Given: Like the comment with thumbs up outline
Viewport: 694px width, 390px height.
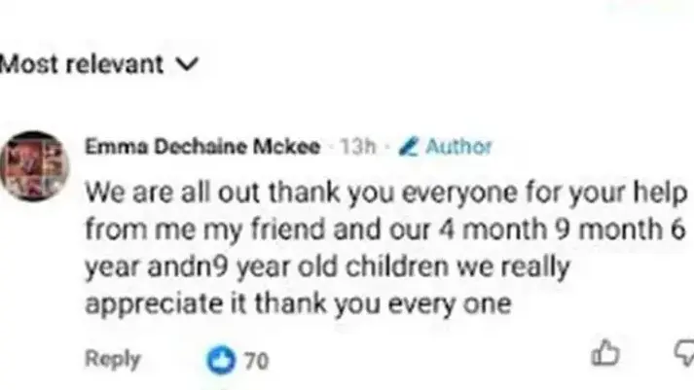Looking at the screenshot, I should tap(605, 353).
